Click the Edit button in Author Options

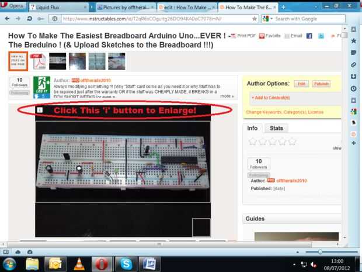301,84
